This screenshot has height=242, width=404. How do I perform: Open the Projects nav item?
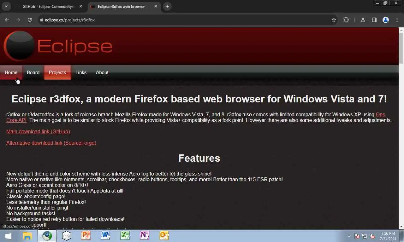pos(57,72)
